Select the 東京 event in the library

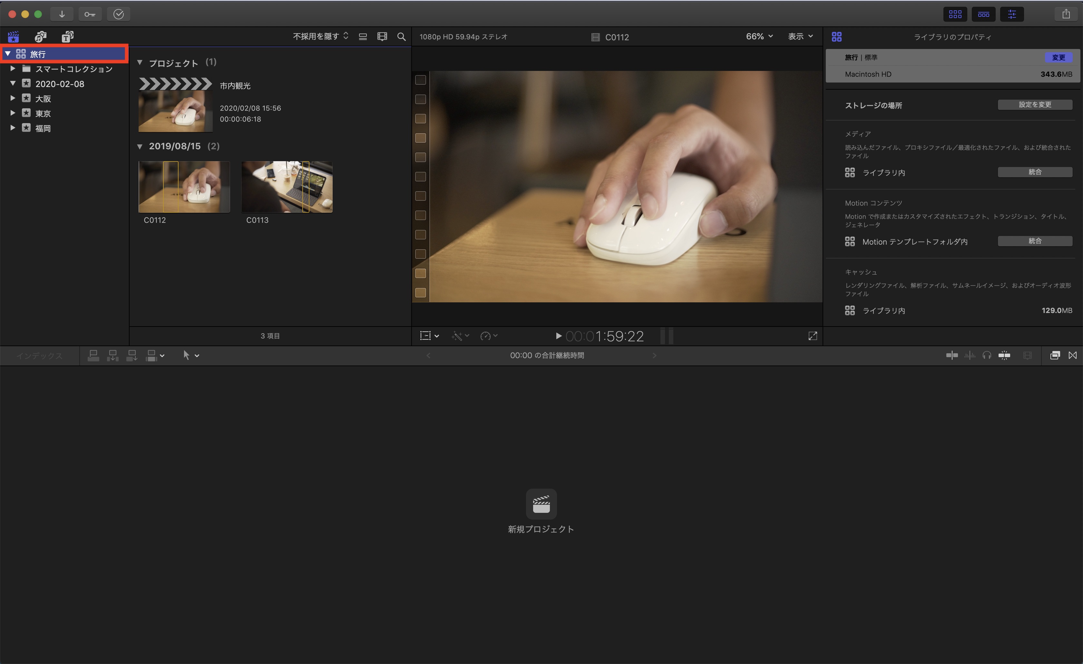click(x=43, y=113)
